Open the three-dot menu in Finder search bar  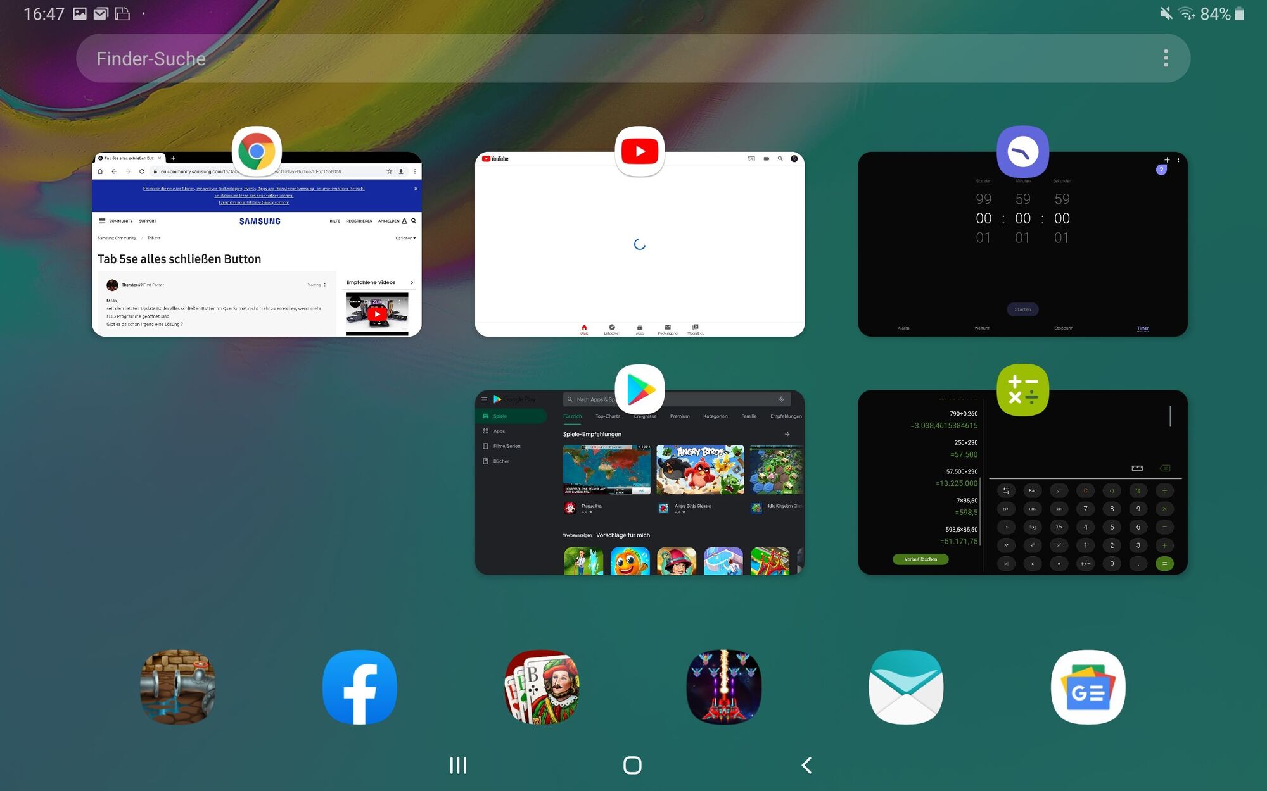click(1166, 58)
